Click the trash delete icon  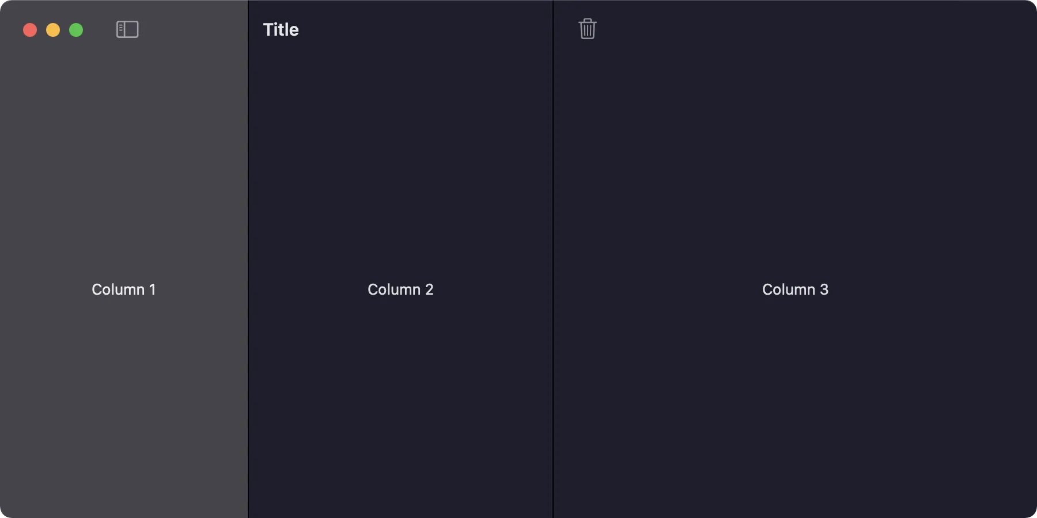587,29
